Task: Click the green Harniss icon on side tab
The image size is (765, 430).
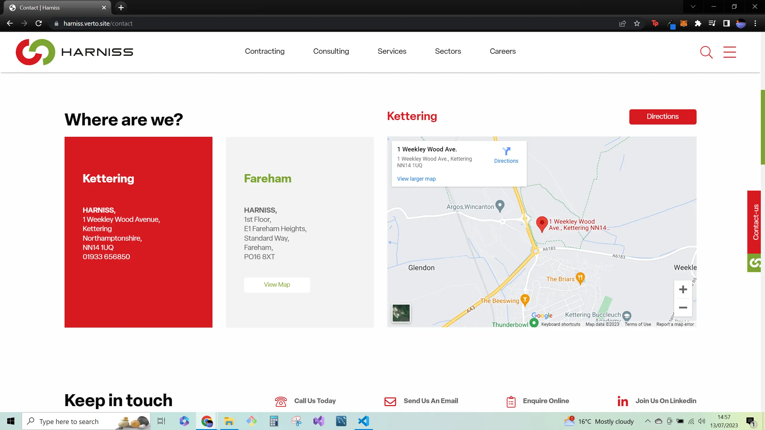Action: click(x=755, y=263)
